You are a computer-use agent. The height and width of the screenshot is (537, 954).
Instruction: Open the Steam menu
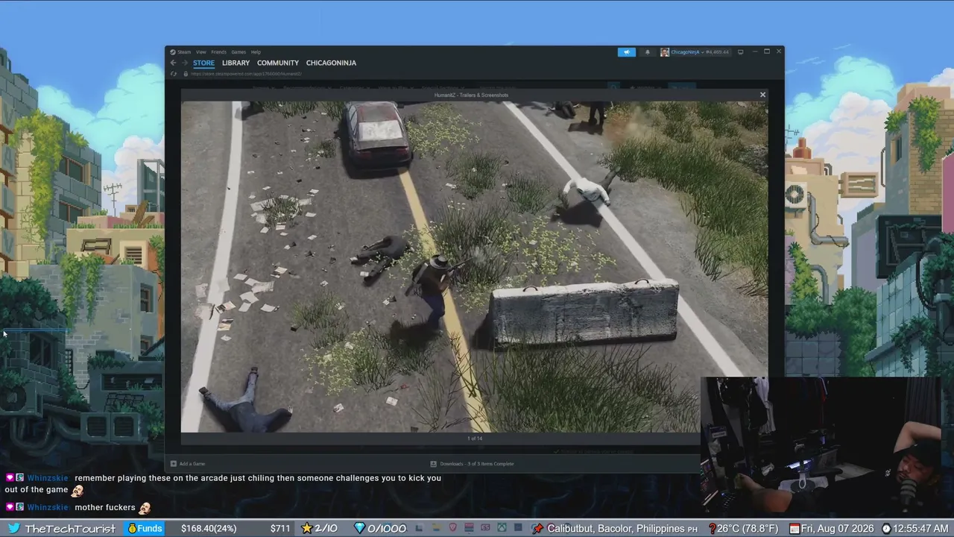pyautogui.click(x=183, y=52)
